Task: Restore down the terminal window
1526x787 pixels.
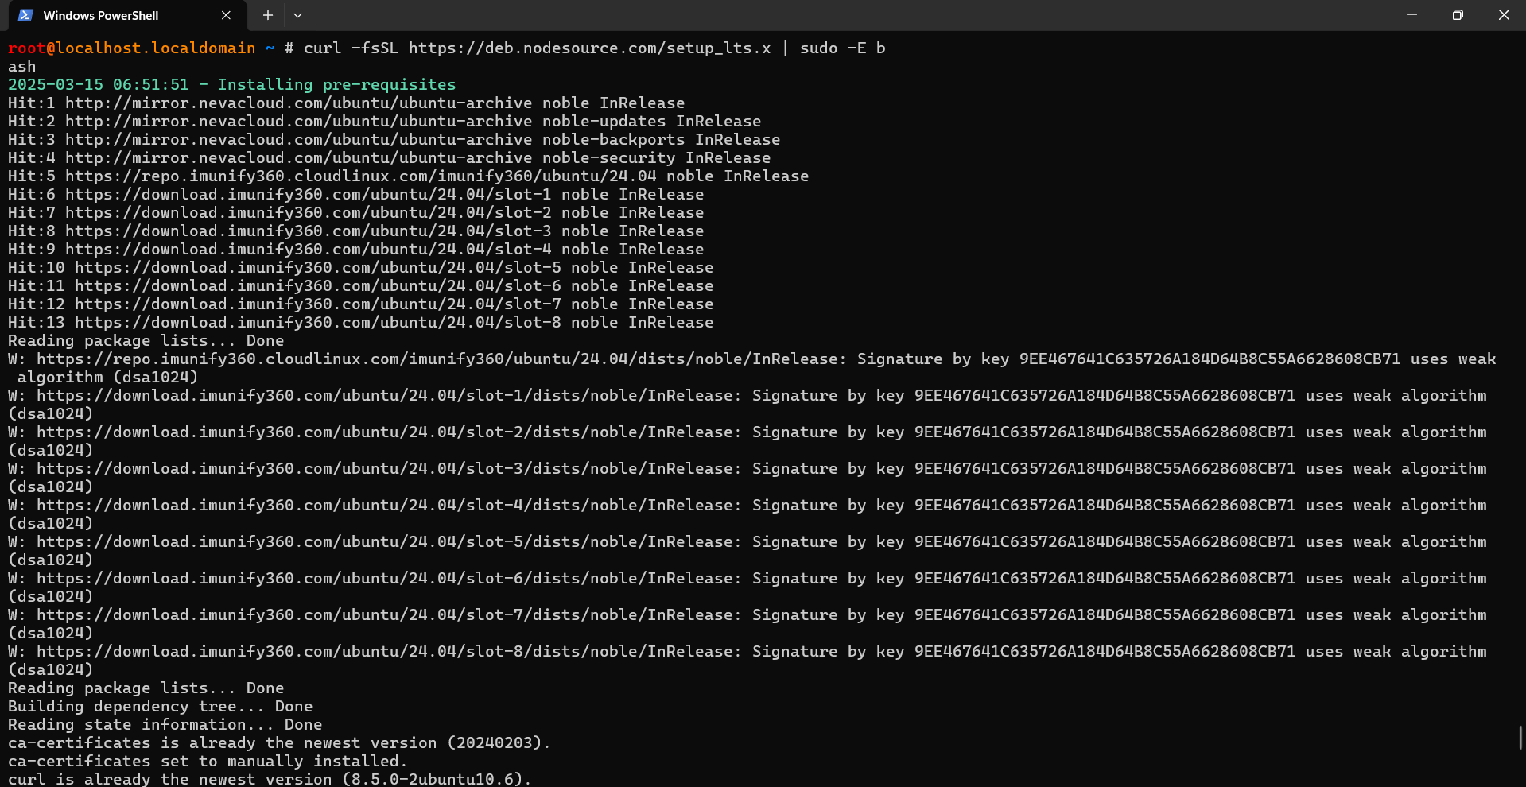Action: pyautogui.click(x=1458, y=14)
